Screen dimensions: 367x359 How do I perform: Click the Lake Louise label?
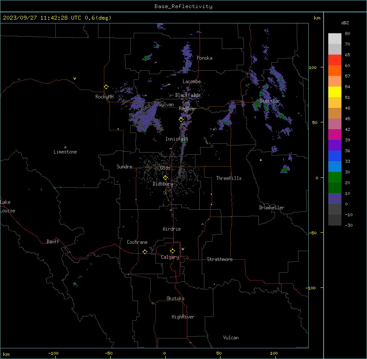[x=8, y=206]
